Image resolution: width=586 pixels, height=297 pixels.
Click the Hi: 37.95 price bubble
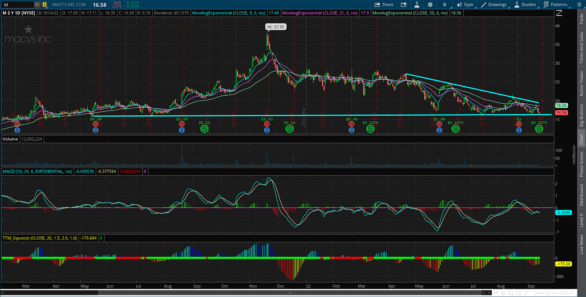(x=276, y=27)
